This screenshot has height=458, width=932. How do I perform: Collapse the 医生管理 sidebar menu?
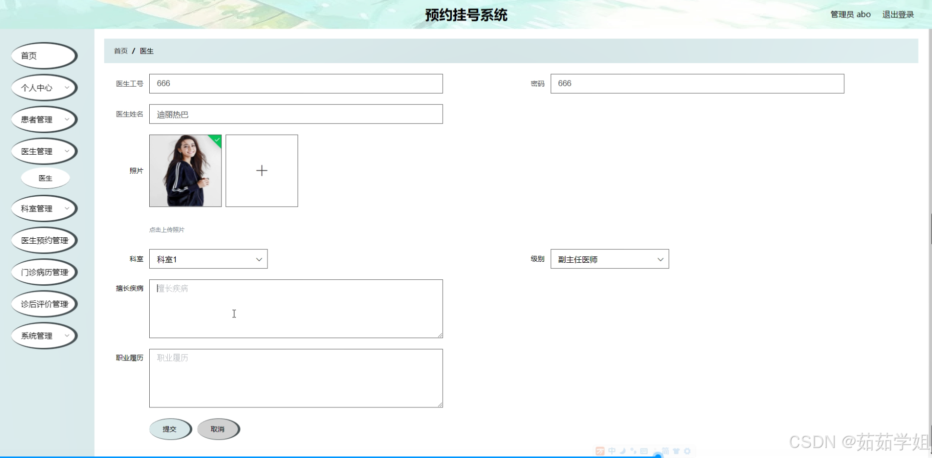pyautogui.click(x=44, y=151)
